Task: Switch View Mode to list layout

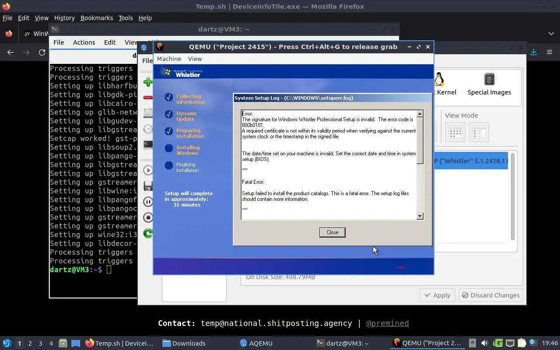Action: pyautogui.click(x=479, y=132)
